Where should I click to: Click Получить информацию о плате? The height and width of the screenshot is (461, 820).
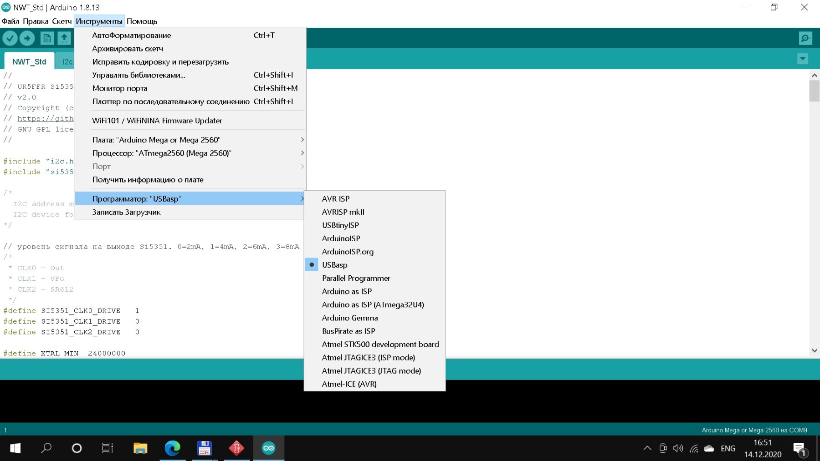click(x=190, y=179)
